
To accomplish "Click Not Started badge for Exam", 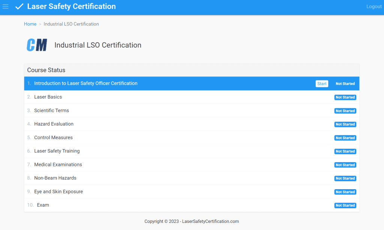I will 345,206.
